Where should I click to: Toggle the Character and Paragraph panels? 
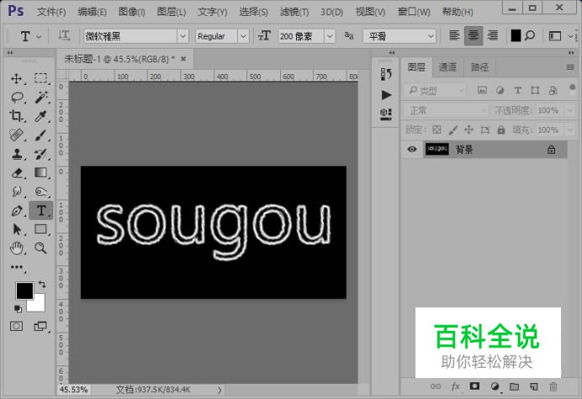555,36
